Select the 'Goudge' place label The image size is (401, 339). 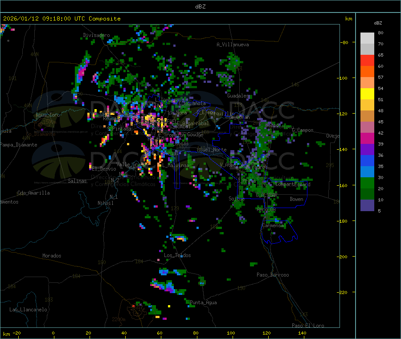(x=195, y=135)
